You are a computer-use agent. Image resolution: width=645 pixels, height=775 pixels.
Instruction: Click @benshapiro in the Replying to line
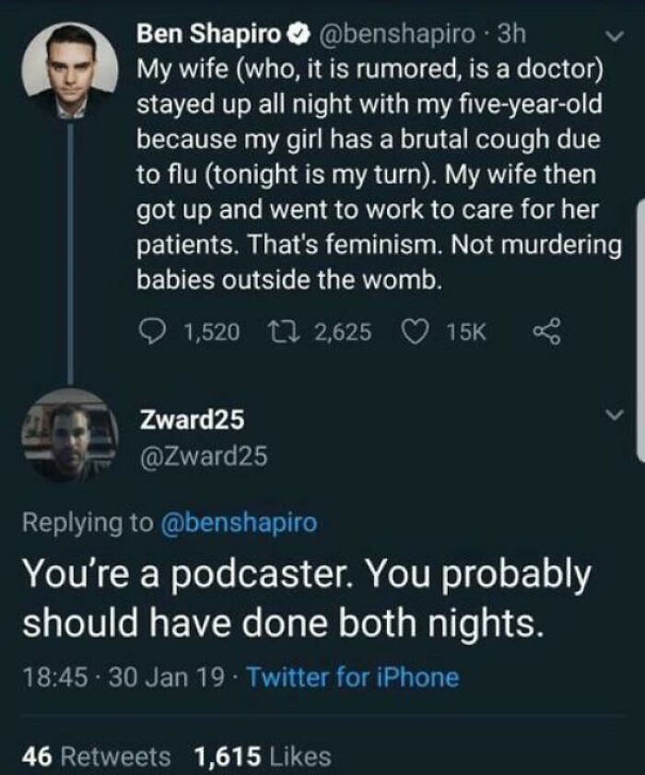tap(239, 522)
